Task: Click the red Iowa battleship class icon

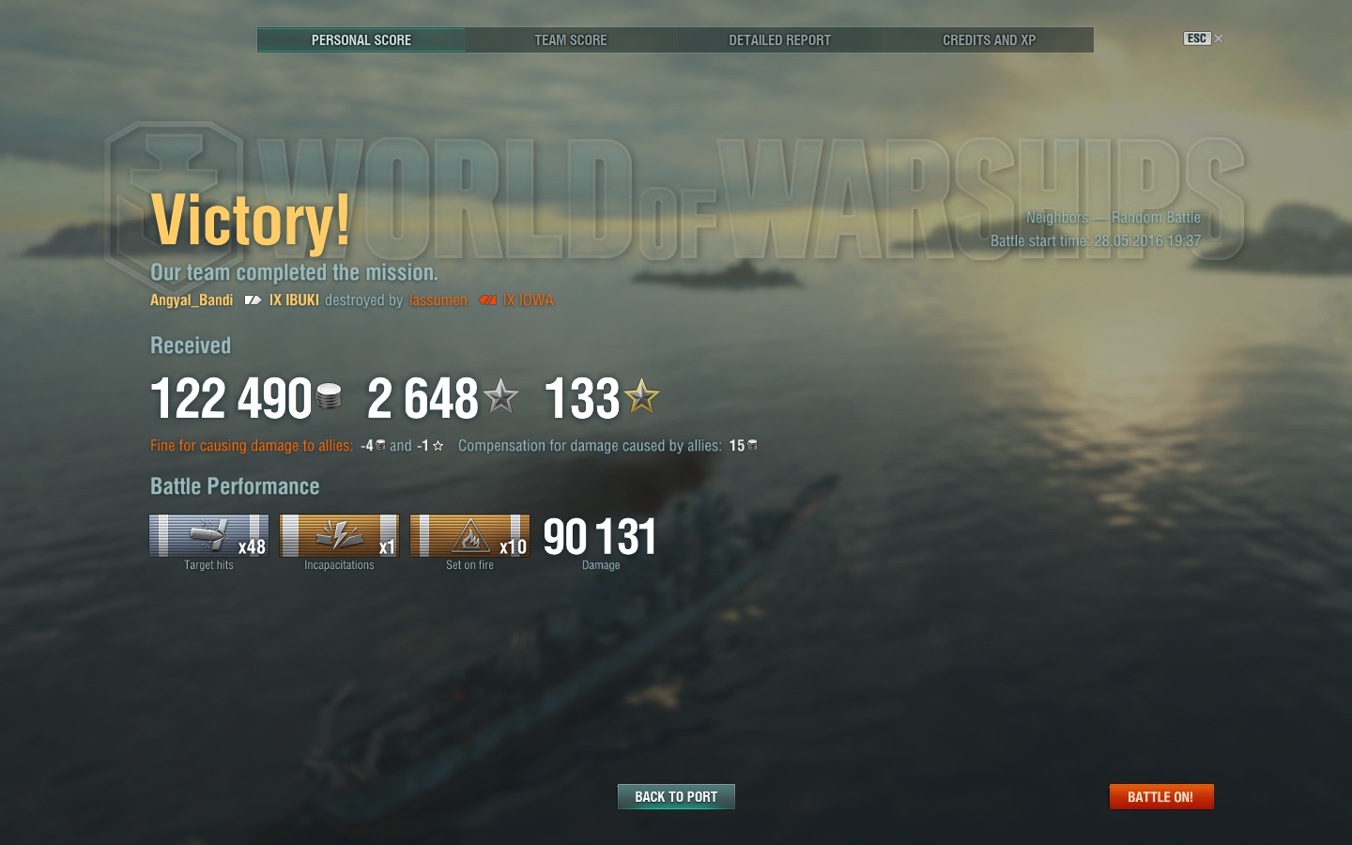Action: [487, 300]
